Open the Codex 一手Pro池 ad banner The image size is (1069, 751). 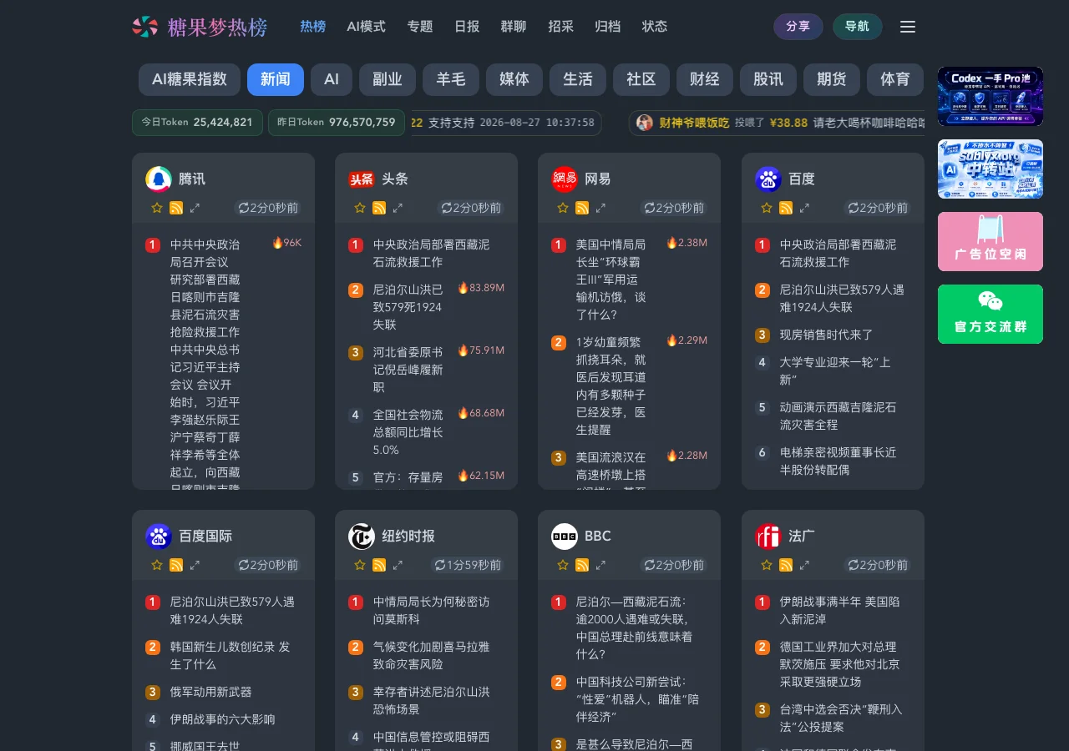click(990, 96)
